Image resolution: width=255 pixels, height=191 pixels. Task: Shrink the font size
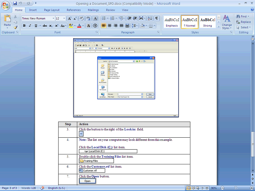(x=75, y=18)
